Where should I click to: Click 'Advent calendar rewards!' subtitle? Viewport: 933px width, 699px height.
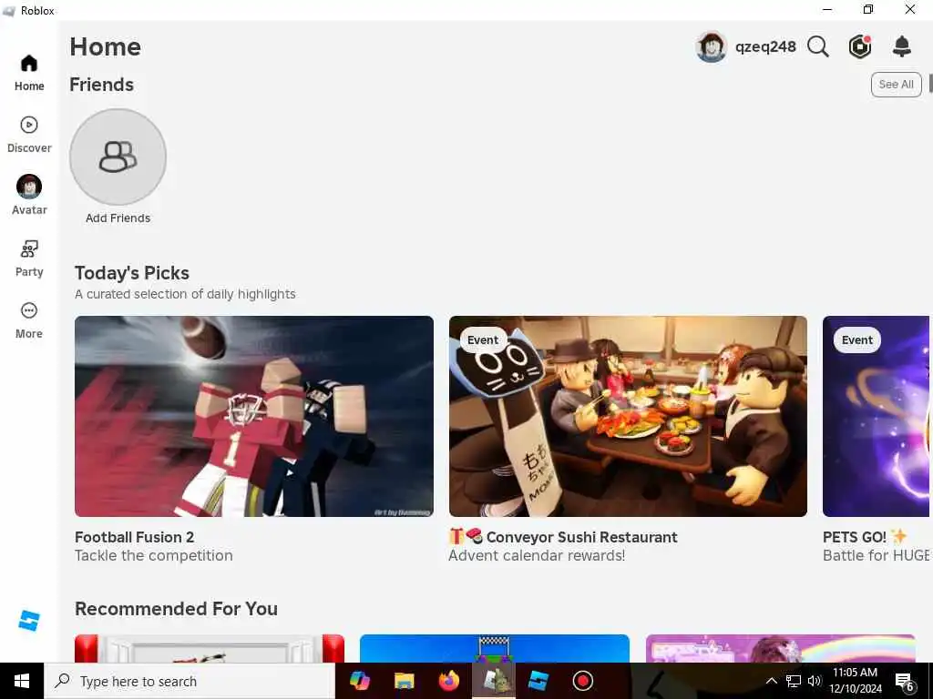pos(537,555)
